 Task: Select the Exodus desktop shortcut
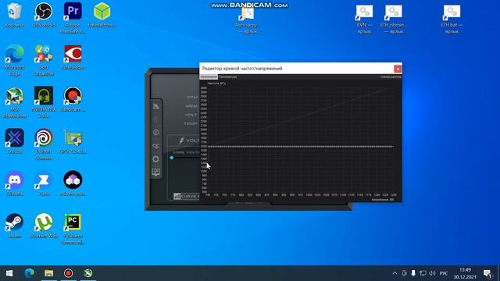[14, 141]
